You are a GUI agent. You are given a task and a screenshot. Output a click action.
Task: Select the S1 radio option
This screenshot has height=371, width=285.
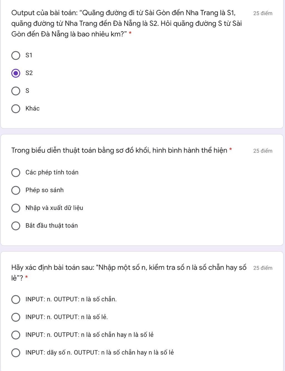pyautogui.click(x=16, y=55)
